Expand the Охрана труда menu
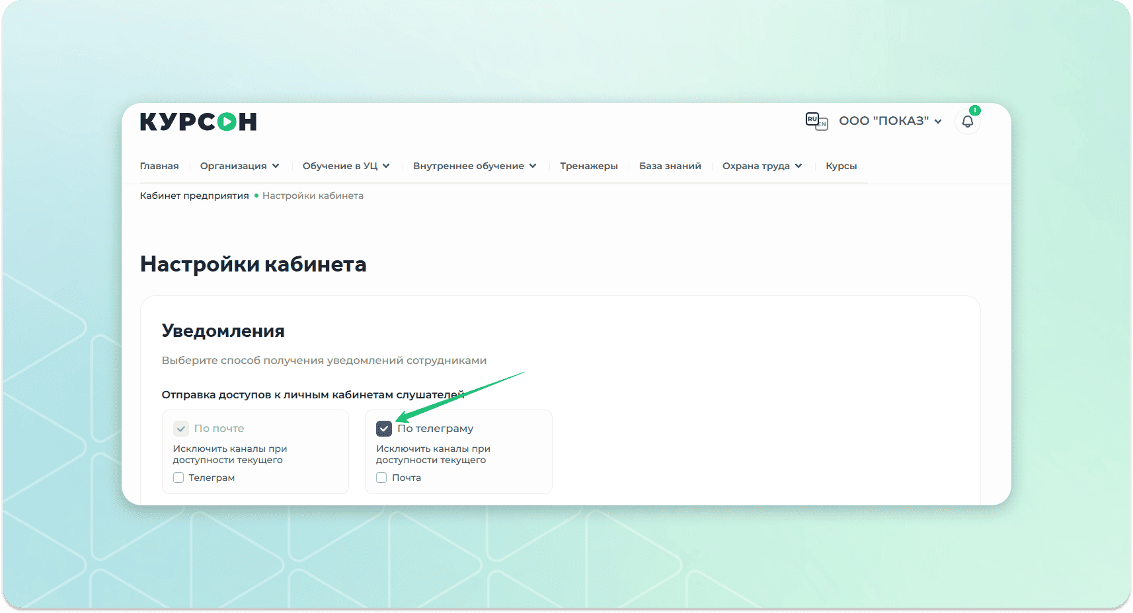 coord(762,166)
